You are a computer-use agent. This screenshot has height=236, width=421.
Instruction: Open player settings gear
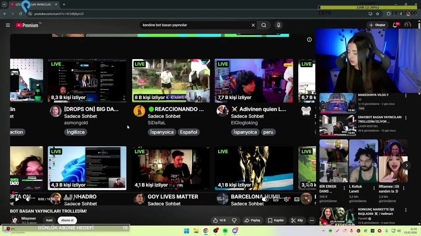pos(286,199)
